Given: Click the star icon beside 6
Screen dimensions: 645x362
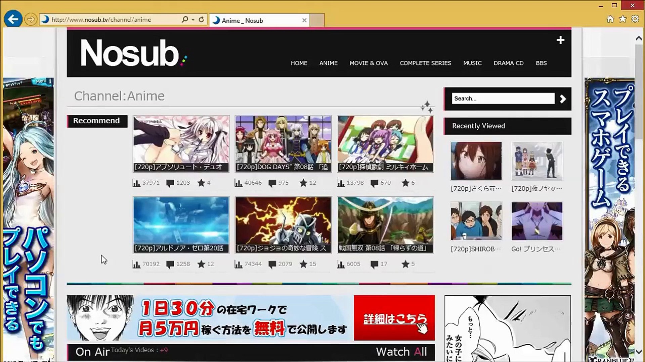Looking at the screenshot, I should [405, 183].
